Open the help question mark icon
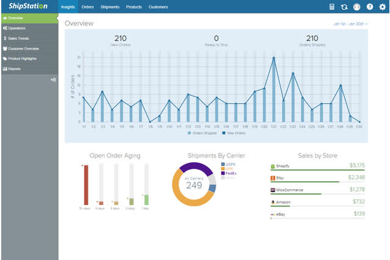The width and height of the screenshot is (390, 260). (369, 7)
